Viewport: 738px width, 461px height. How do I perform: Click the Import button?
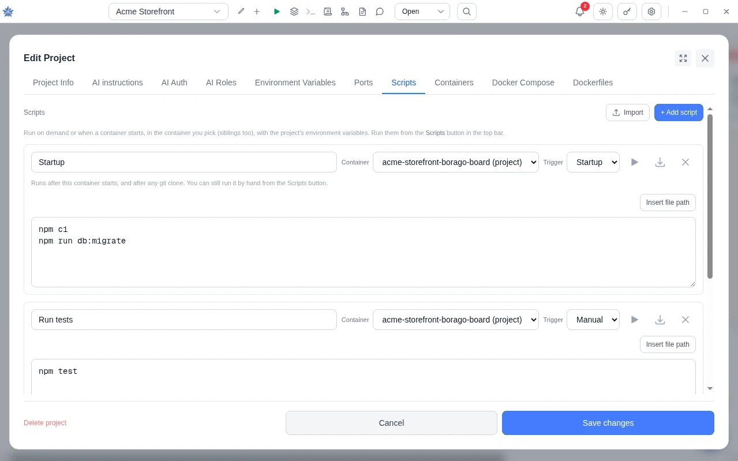click(628, 113)
